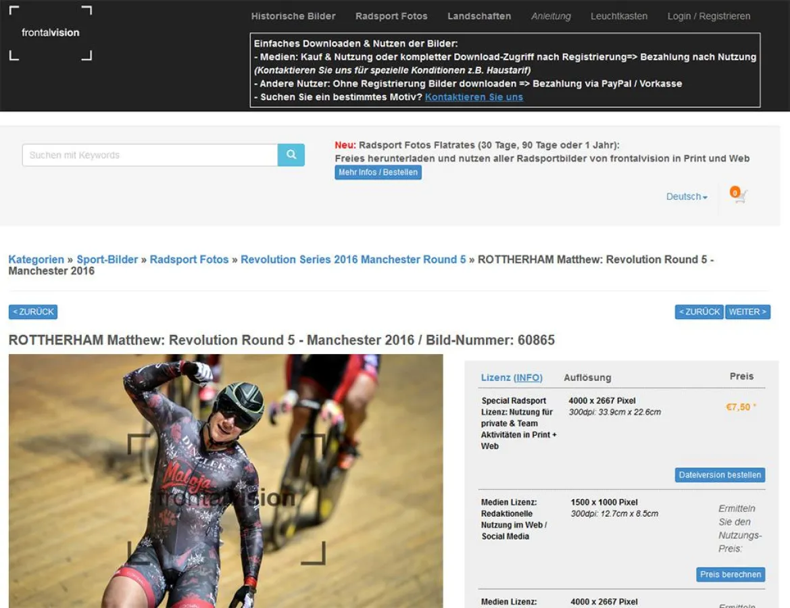Click the left ZURÜCK button
790x608 pixels.
point(32,311)
